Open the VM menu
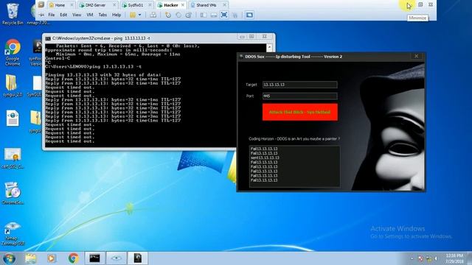 (90, 15)
